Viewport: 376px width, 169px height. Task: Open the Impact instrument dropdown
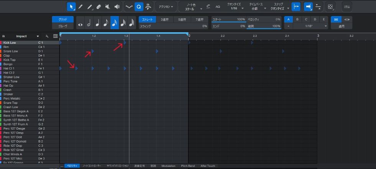(38, 36)
